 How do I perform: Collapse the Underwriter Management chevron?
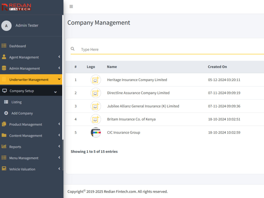pyautogui.click(x=59, y=79)
